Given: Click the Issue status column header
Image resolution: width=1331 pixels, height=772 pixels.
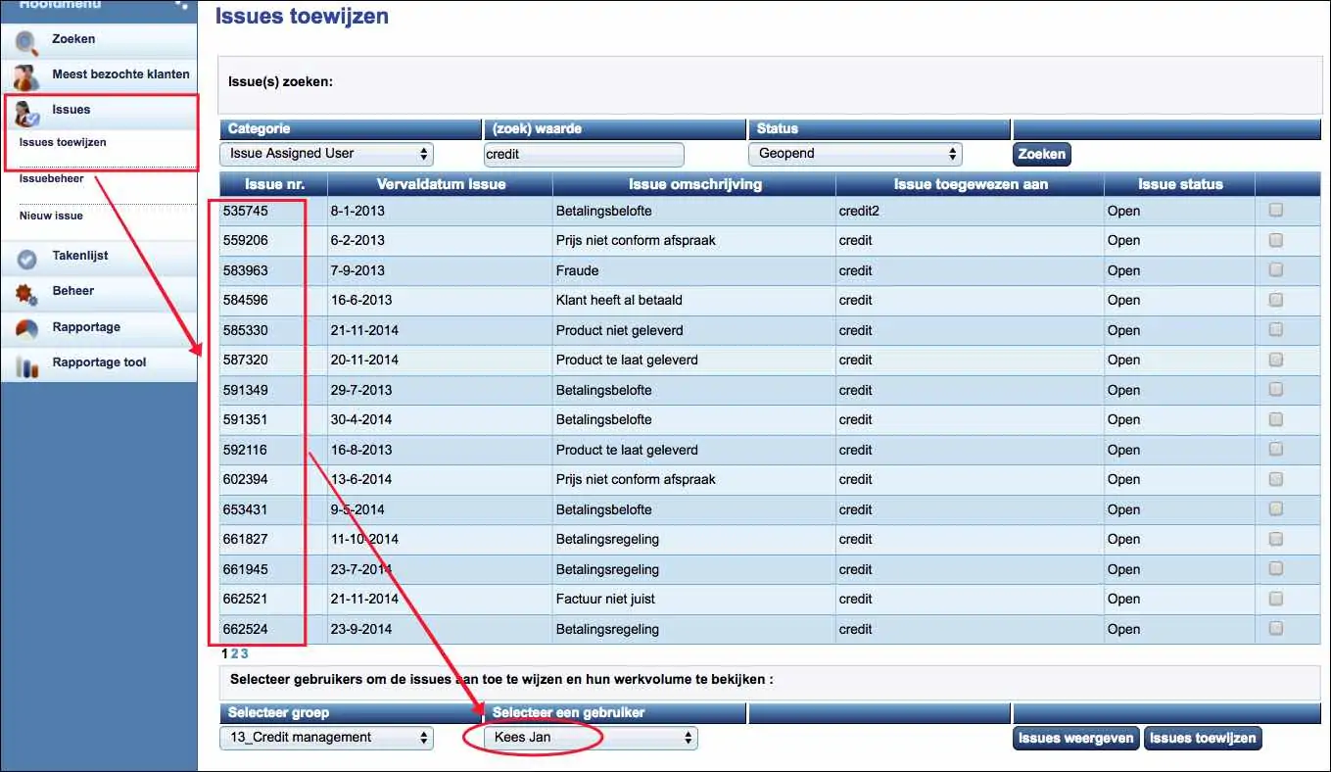Looking at the screenshot, I should click(1179, 184).
